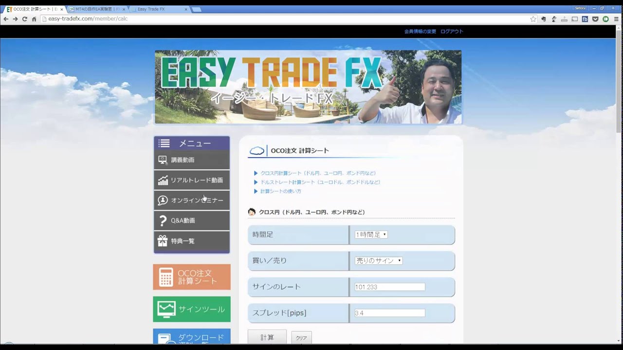Open the Evernote elephant extension
The width and height of the screenshot is (623, 350).
click(544, 19)
